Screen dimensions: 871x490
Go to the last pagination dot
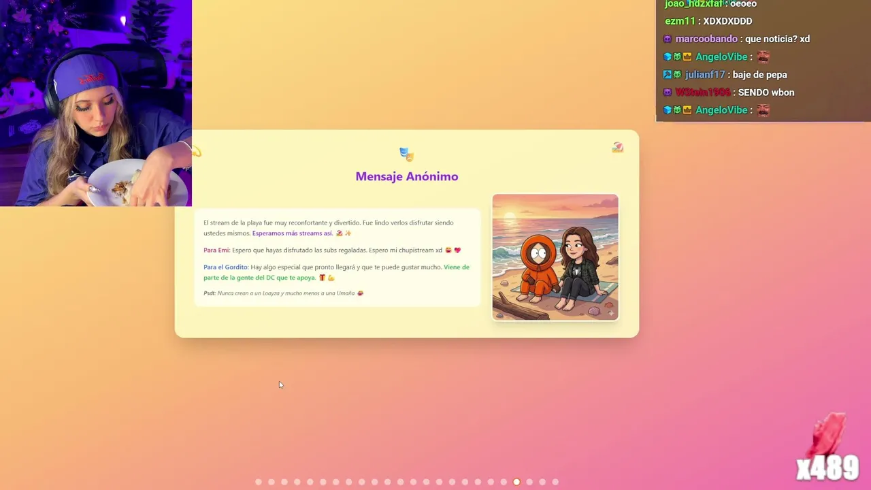click(x=555, y=482)
